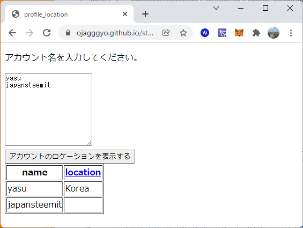View site info via lock icon

(x=68, y=33)
